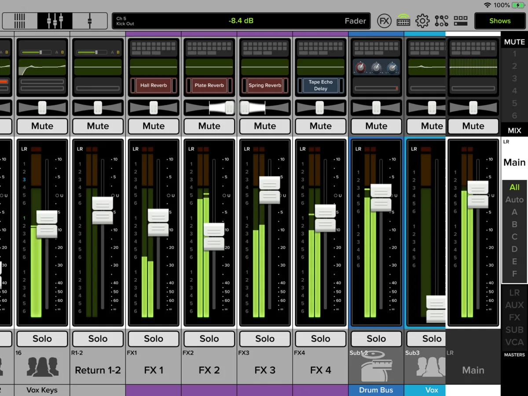Solo the Vox Keys channel
Image resolution: width=528 pixels, height=396 pixels.
(x=42, y=339)
